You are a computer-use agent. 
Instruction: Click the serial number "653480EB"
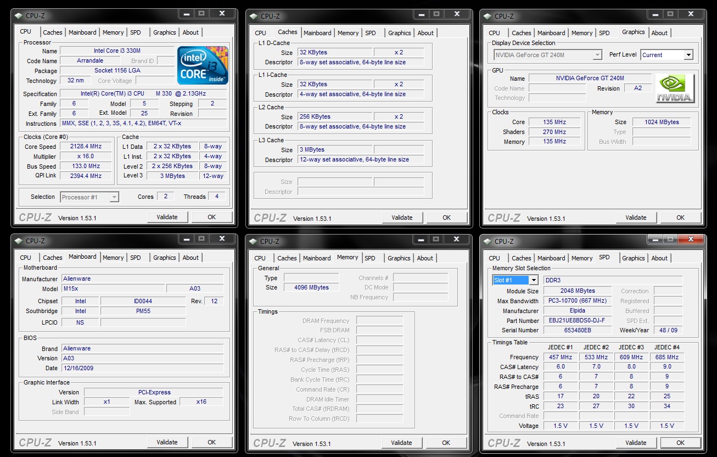(x=578, y=330)
